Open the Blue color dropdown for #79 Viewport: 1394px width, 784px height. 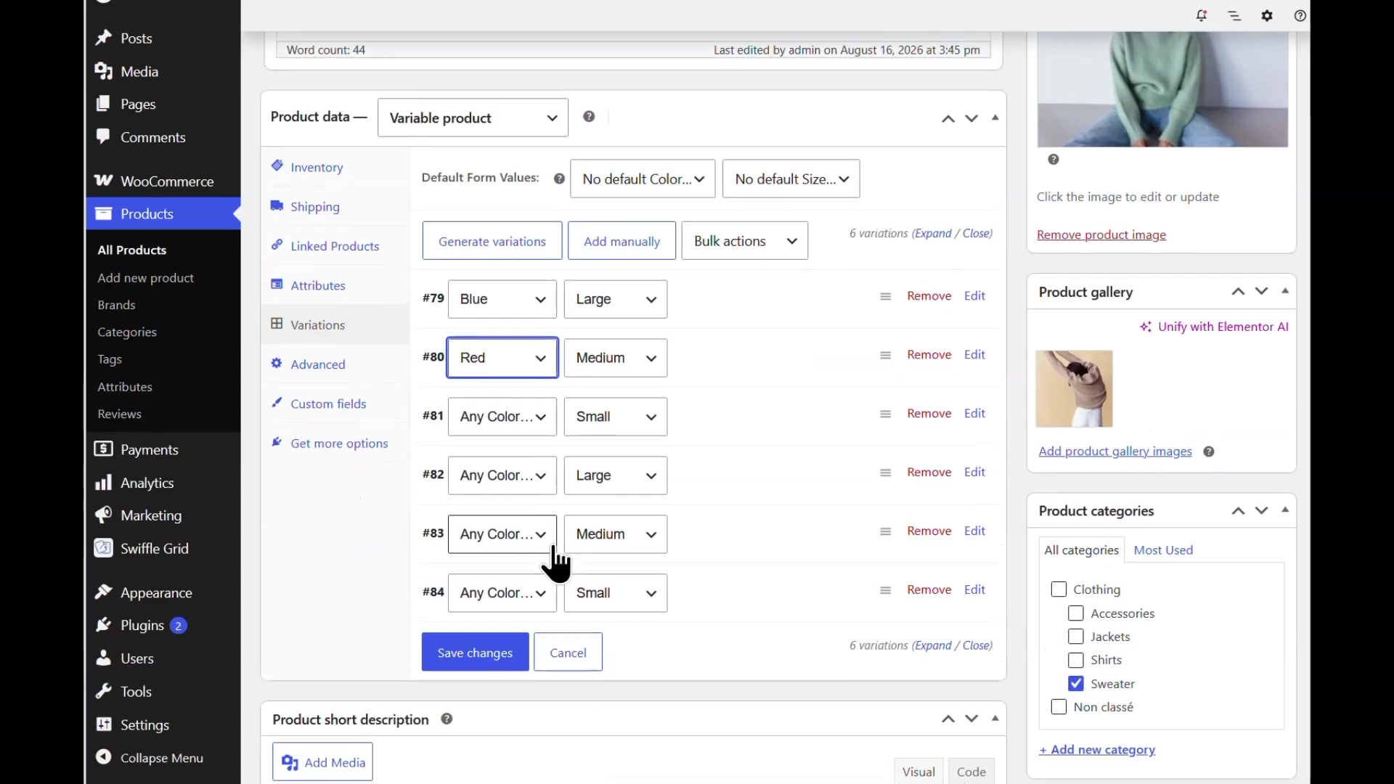[502, 299]
